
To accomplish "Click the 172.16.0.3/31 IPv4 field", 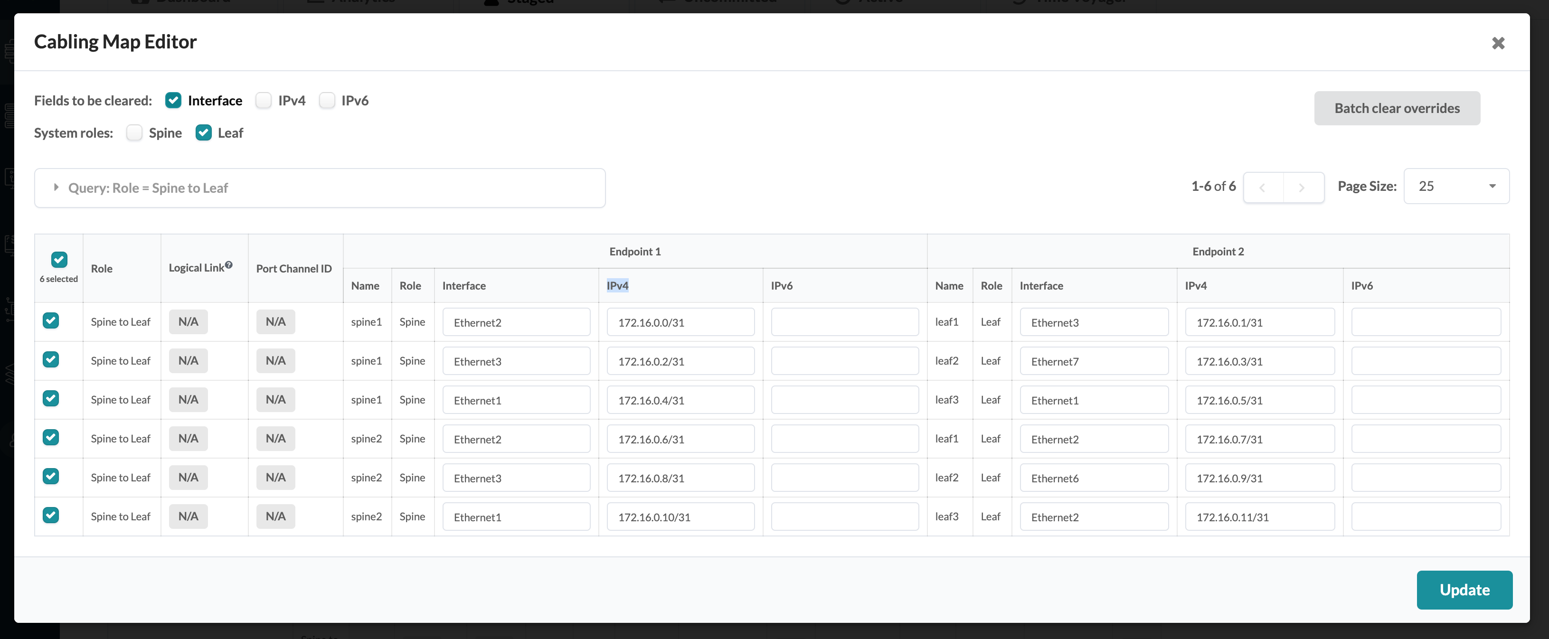I will pyautogui.click(x=1259, y=361).
